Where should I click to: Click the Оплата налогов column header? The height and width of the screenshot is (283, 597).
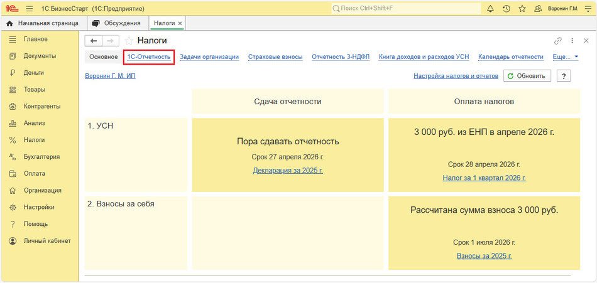[x=484, y=102]
